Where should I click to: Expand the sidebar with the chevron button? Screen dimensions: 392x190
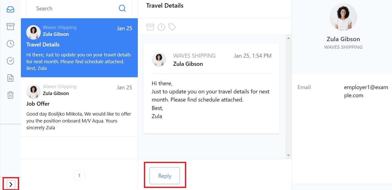point(11,185)
